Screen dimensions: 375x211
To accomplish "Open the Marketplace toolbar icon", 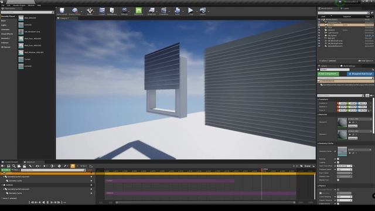I will (x=112, y=11).
